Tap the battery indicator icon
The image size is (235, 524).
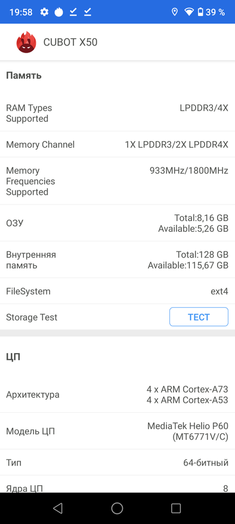[200, 13]
